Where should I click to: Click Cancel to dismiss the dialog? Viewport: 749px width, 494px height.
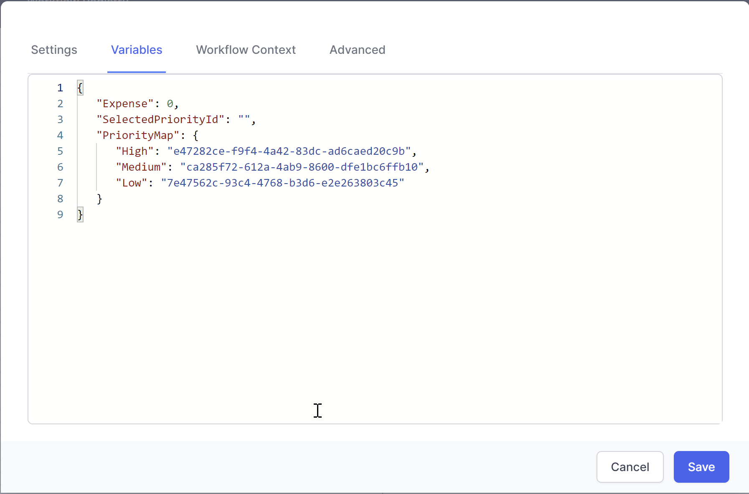click(630, 467)
